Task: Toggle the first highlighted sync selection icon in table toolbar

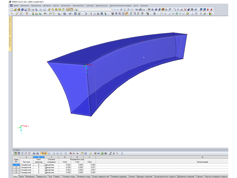Action: 42,153
